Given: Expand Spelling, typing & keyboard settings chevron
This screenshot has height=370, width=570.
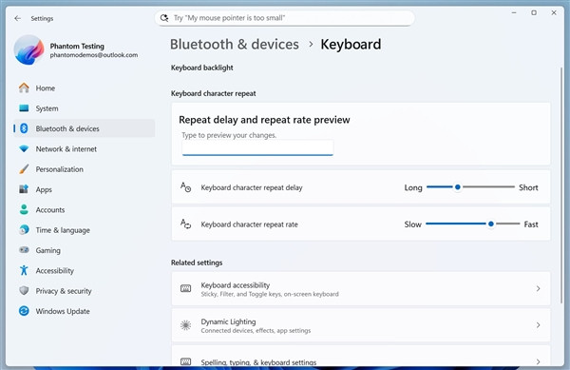Looking at the screenshot, I should coord(538,361).
